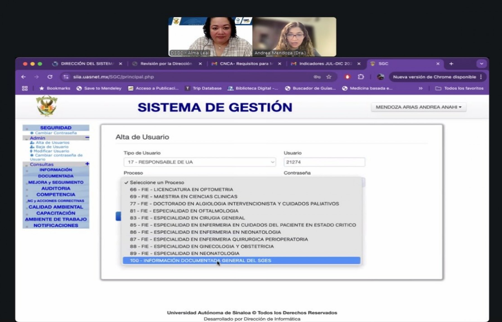
Task: Switch to the Revisión por la Dirección tab
Action: (166, 64)
